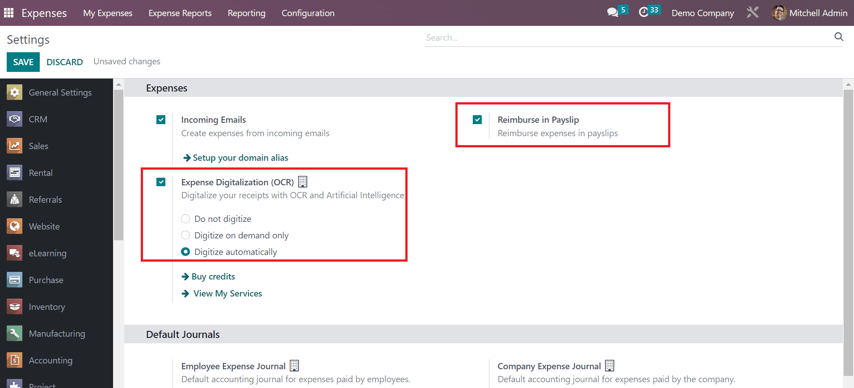This screenshot has height=388, width=854.
Task: Click the search magnifier icon
Action: pos(838,37)
